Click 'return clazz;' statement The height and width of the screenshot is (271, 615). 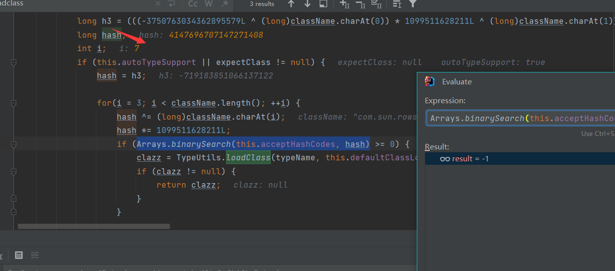[188, 185]
